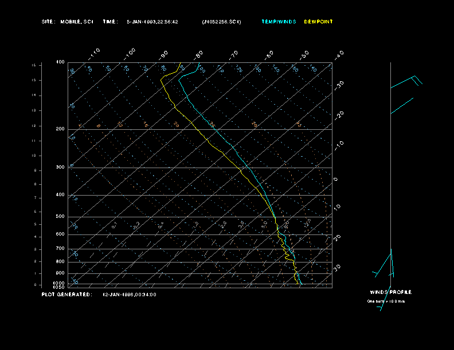
Task: Click the 700 pressure level label
Action: [x=60, y=249]
